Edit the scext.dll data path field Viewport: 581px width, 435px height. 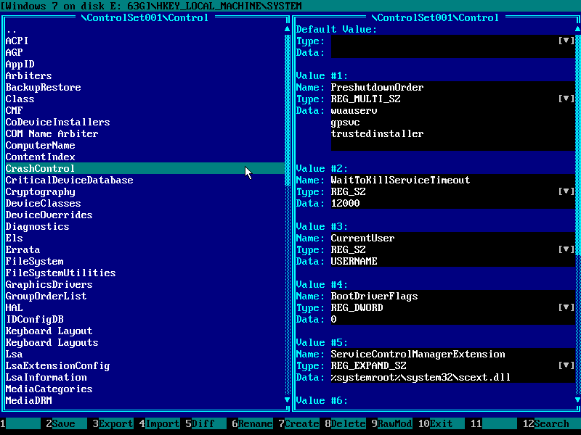click(452, 378)
